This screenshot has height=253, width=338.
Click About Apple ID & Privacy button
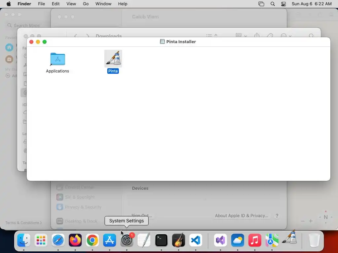click(x=241, y=216)
